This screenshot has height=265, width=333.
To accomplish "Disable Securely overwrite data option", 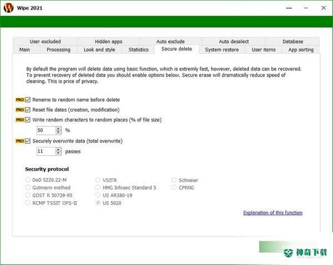I will click(28, 141).
